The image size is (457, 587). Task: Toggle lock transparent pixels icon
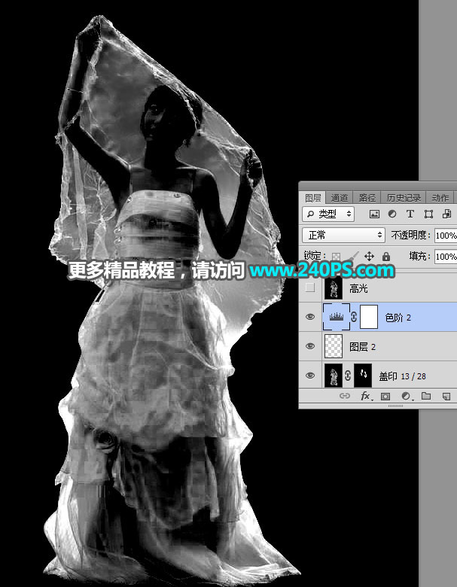[337, 257]
